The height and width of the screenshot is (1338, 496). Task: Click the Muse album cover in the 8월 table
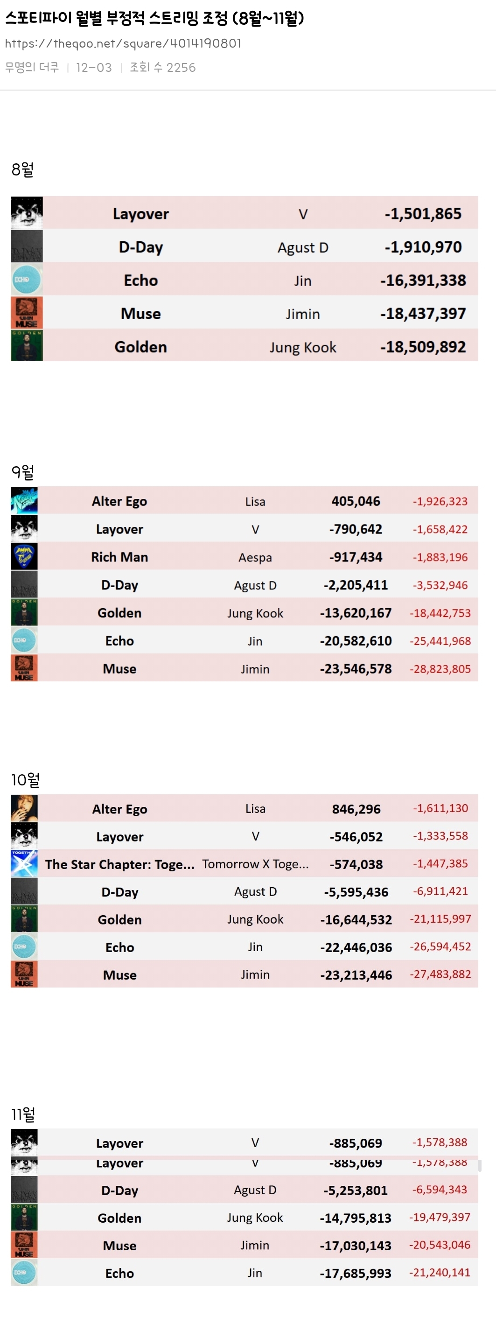(x=27, y=313)
